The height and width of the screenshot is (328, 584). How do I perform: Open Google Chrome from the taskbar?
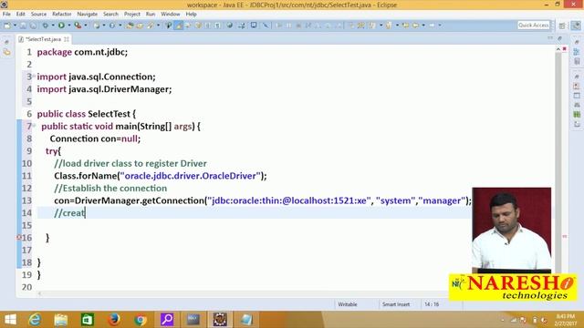141,320
